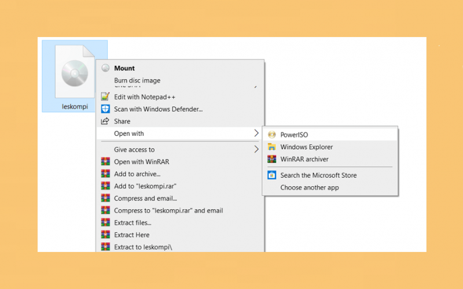The height and width of the screenshot is (289, 463).
Task: Choose Add to archive... option
Action: (x=137, y=174)
